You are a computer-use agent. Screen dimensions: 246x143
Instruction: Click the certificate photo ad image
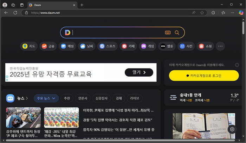click(x=204, y=126)
